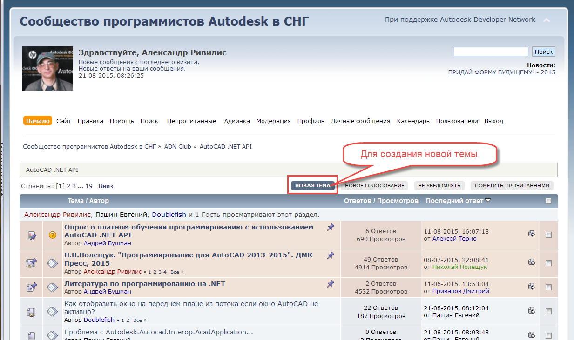Screen dimensions: 574x340
Task: Click the sort arrow beside Последний ответ
Action: pos(488,201)
